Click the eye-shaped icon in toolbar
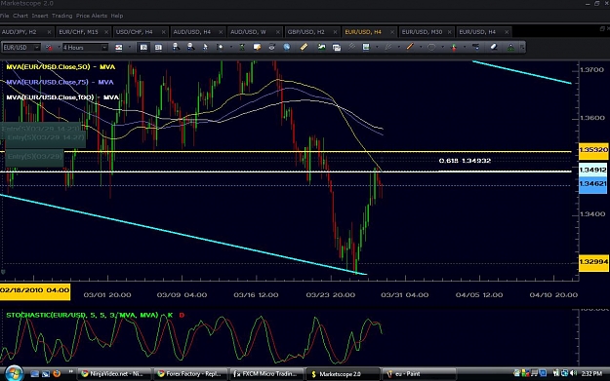 point(271,47)
